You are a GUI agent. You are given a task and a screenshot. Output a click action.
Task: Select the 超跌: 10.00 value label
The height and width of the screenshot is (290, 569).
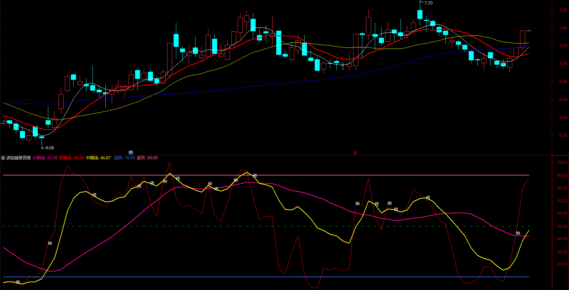tap(125, 158)
